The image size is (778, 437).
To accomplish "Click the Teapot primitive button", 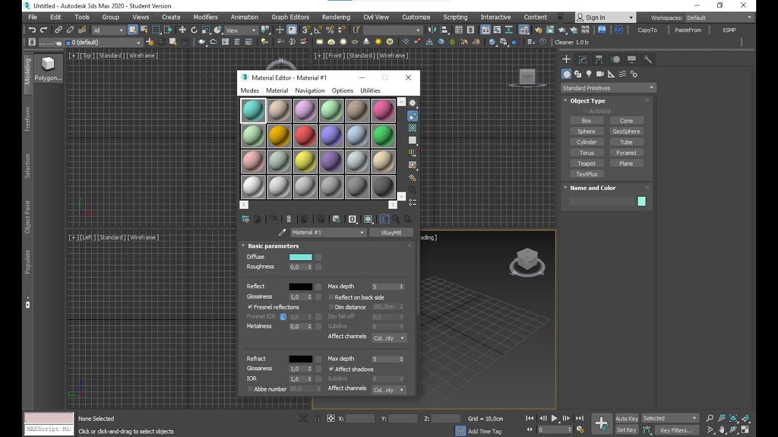I will click(587, 163).
